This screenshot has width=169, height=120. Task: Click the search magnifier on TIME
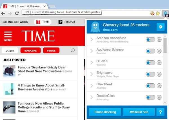(x=73, y=50)
